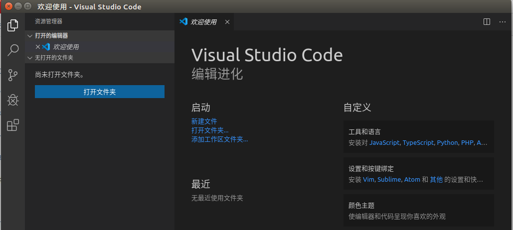This screenshot has height=230, width=513.
Task: Click the 新建文件 link
Action: (x=204, y=121)
